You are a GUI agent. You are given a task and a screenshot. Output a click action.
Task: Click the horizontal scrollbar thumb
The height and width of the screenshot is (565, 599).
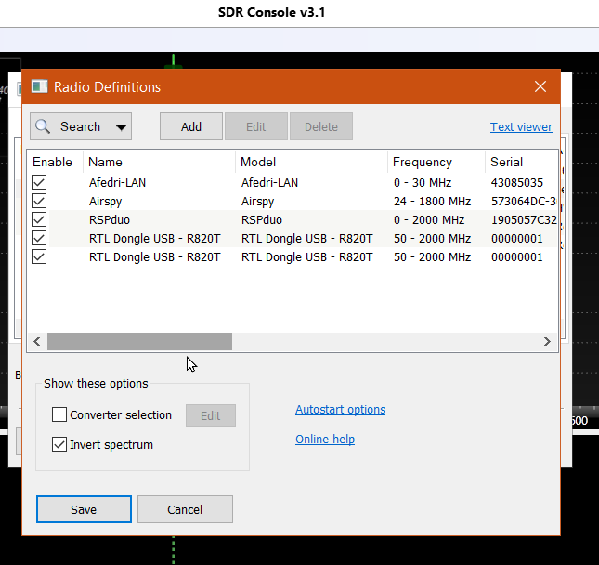pyautogui.click(x=139, y=342)
